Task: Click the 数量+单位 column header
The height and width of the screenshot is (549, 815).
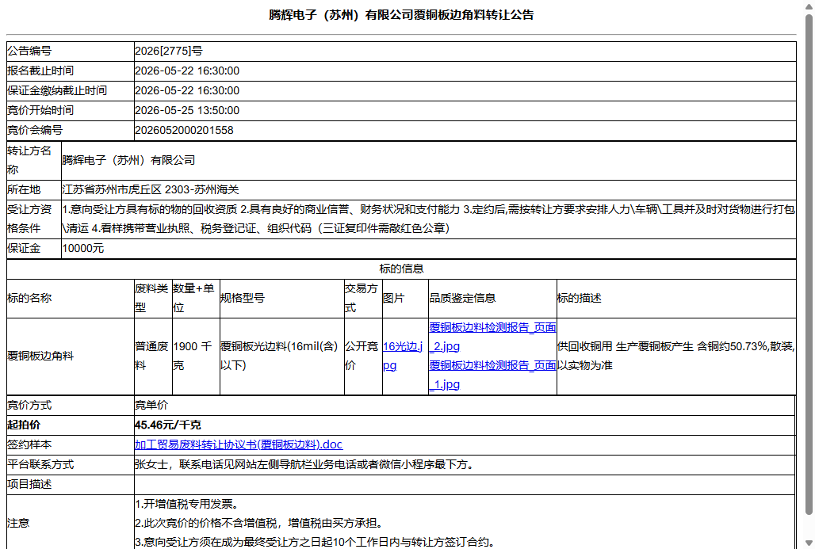Action: [x=196, y=298]
